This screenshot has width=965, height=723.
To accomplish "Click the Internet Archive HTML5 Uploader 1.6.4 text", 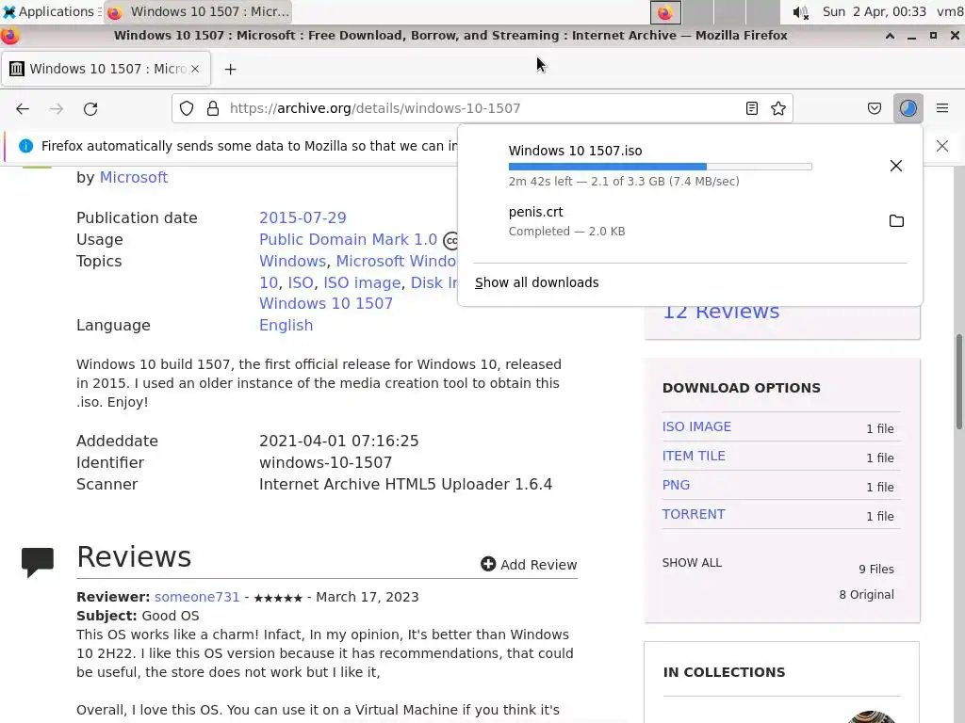I will click(x=405, y=484).
